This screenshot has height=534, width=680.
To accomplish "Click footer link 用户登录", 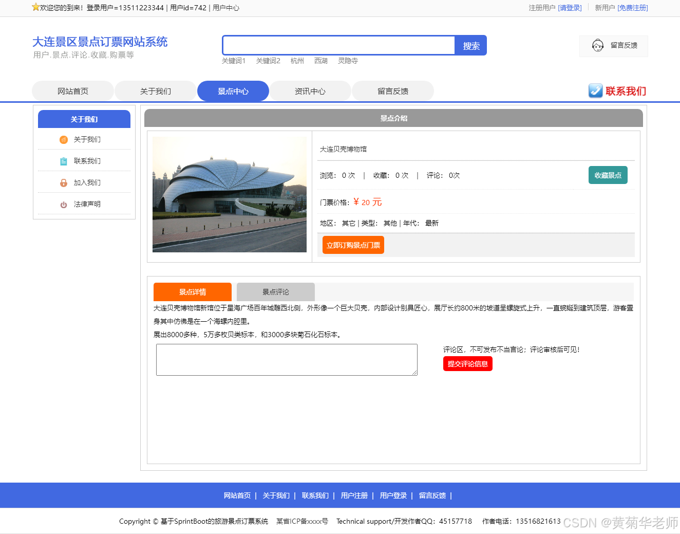I will coord(393,495).
